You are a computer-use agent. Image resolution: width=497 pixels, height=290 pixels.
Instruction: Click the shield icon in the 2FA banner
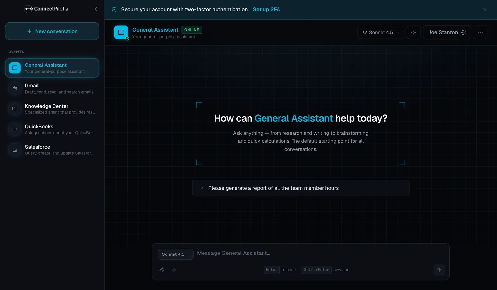tap(114, 10)
